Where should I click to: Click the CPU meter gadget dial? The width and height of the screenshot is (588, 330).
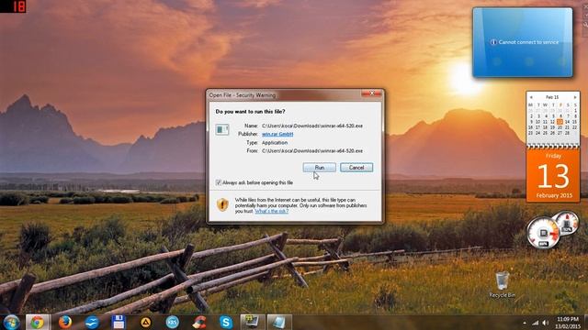click(x=543, y=233)
